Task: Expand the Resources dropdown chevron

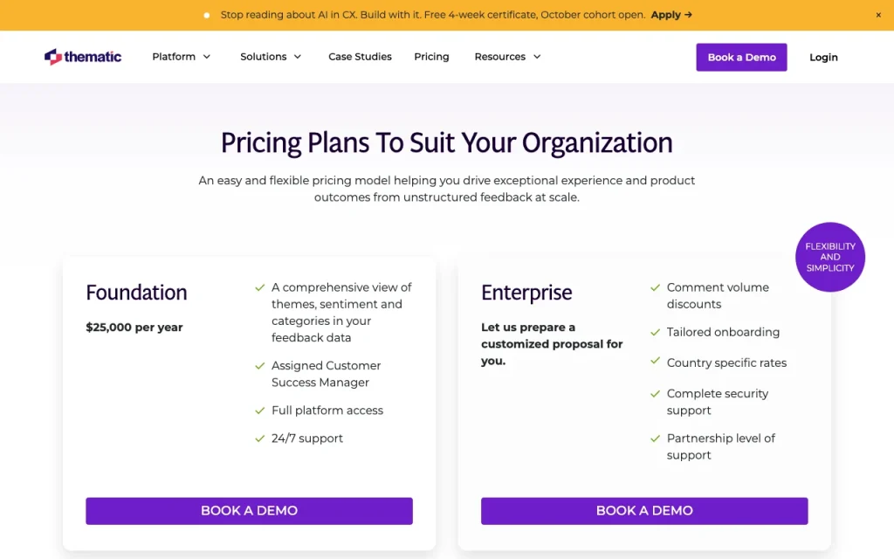Action: pyautogui.click(x=537, y=57)
